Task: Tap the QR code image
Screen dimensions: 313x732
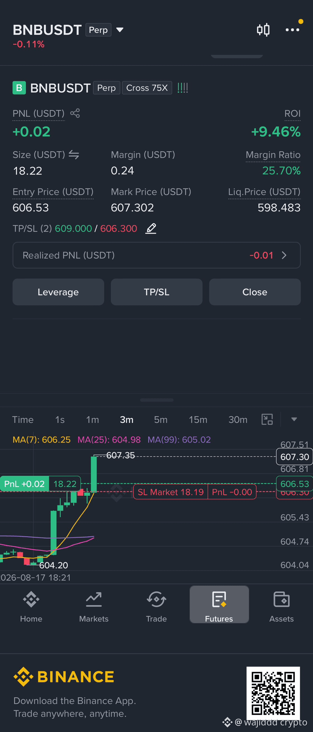Action: (273, 693)
